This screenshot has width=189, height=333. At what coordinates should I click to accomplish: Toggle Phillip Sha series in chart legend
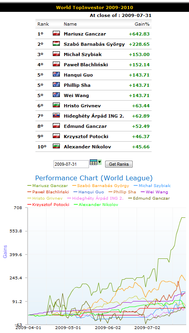122,192
